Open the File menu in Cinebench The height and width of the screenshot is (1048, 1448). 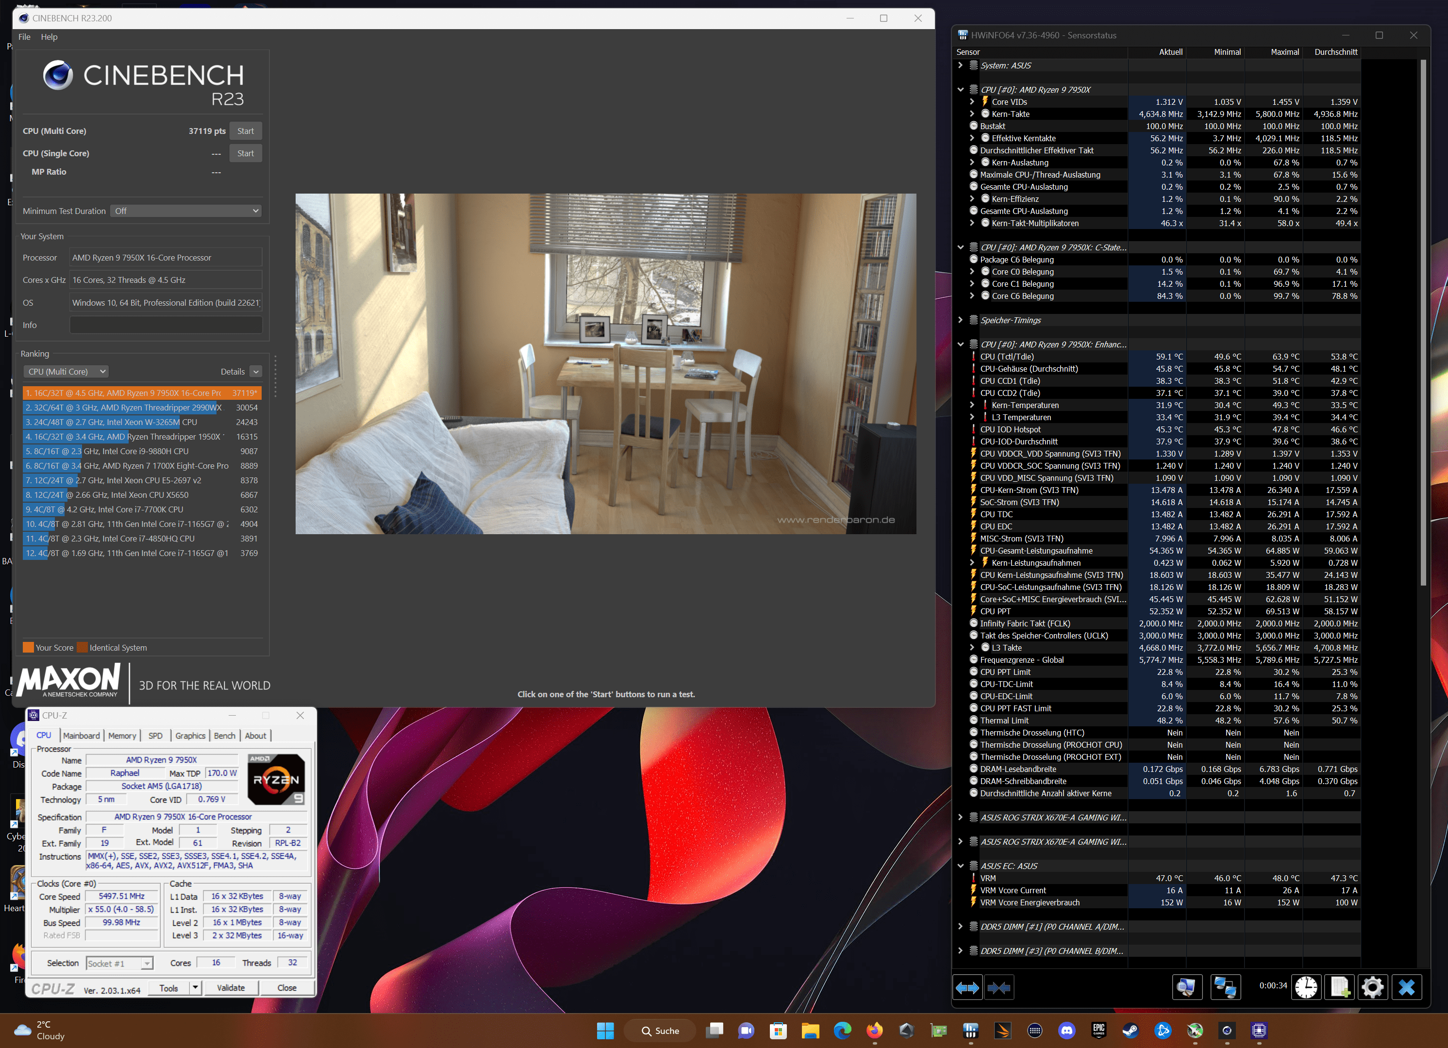(x=24, y=36)
